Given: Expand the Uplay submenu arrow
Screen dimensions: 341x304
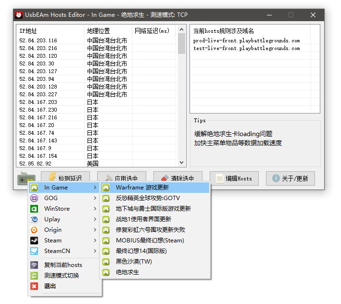Looking at the screenshot, I should tap(95, 219).
